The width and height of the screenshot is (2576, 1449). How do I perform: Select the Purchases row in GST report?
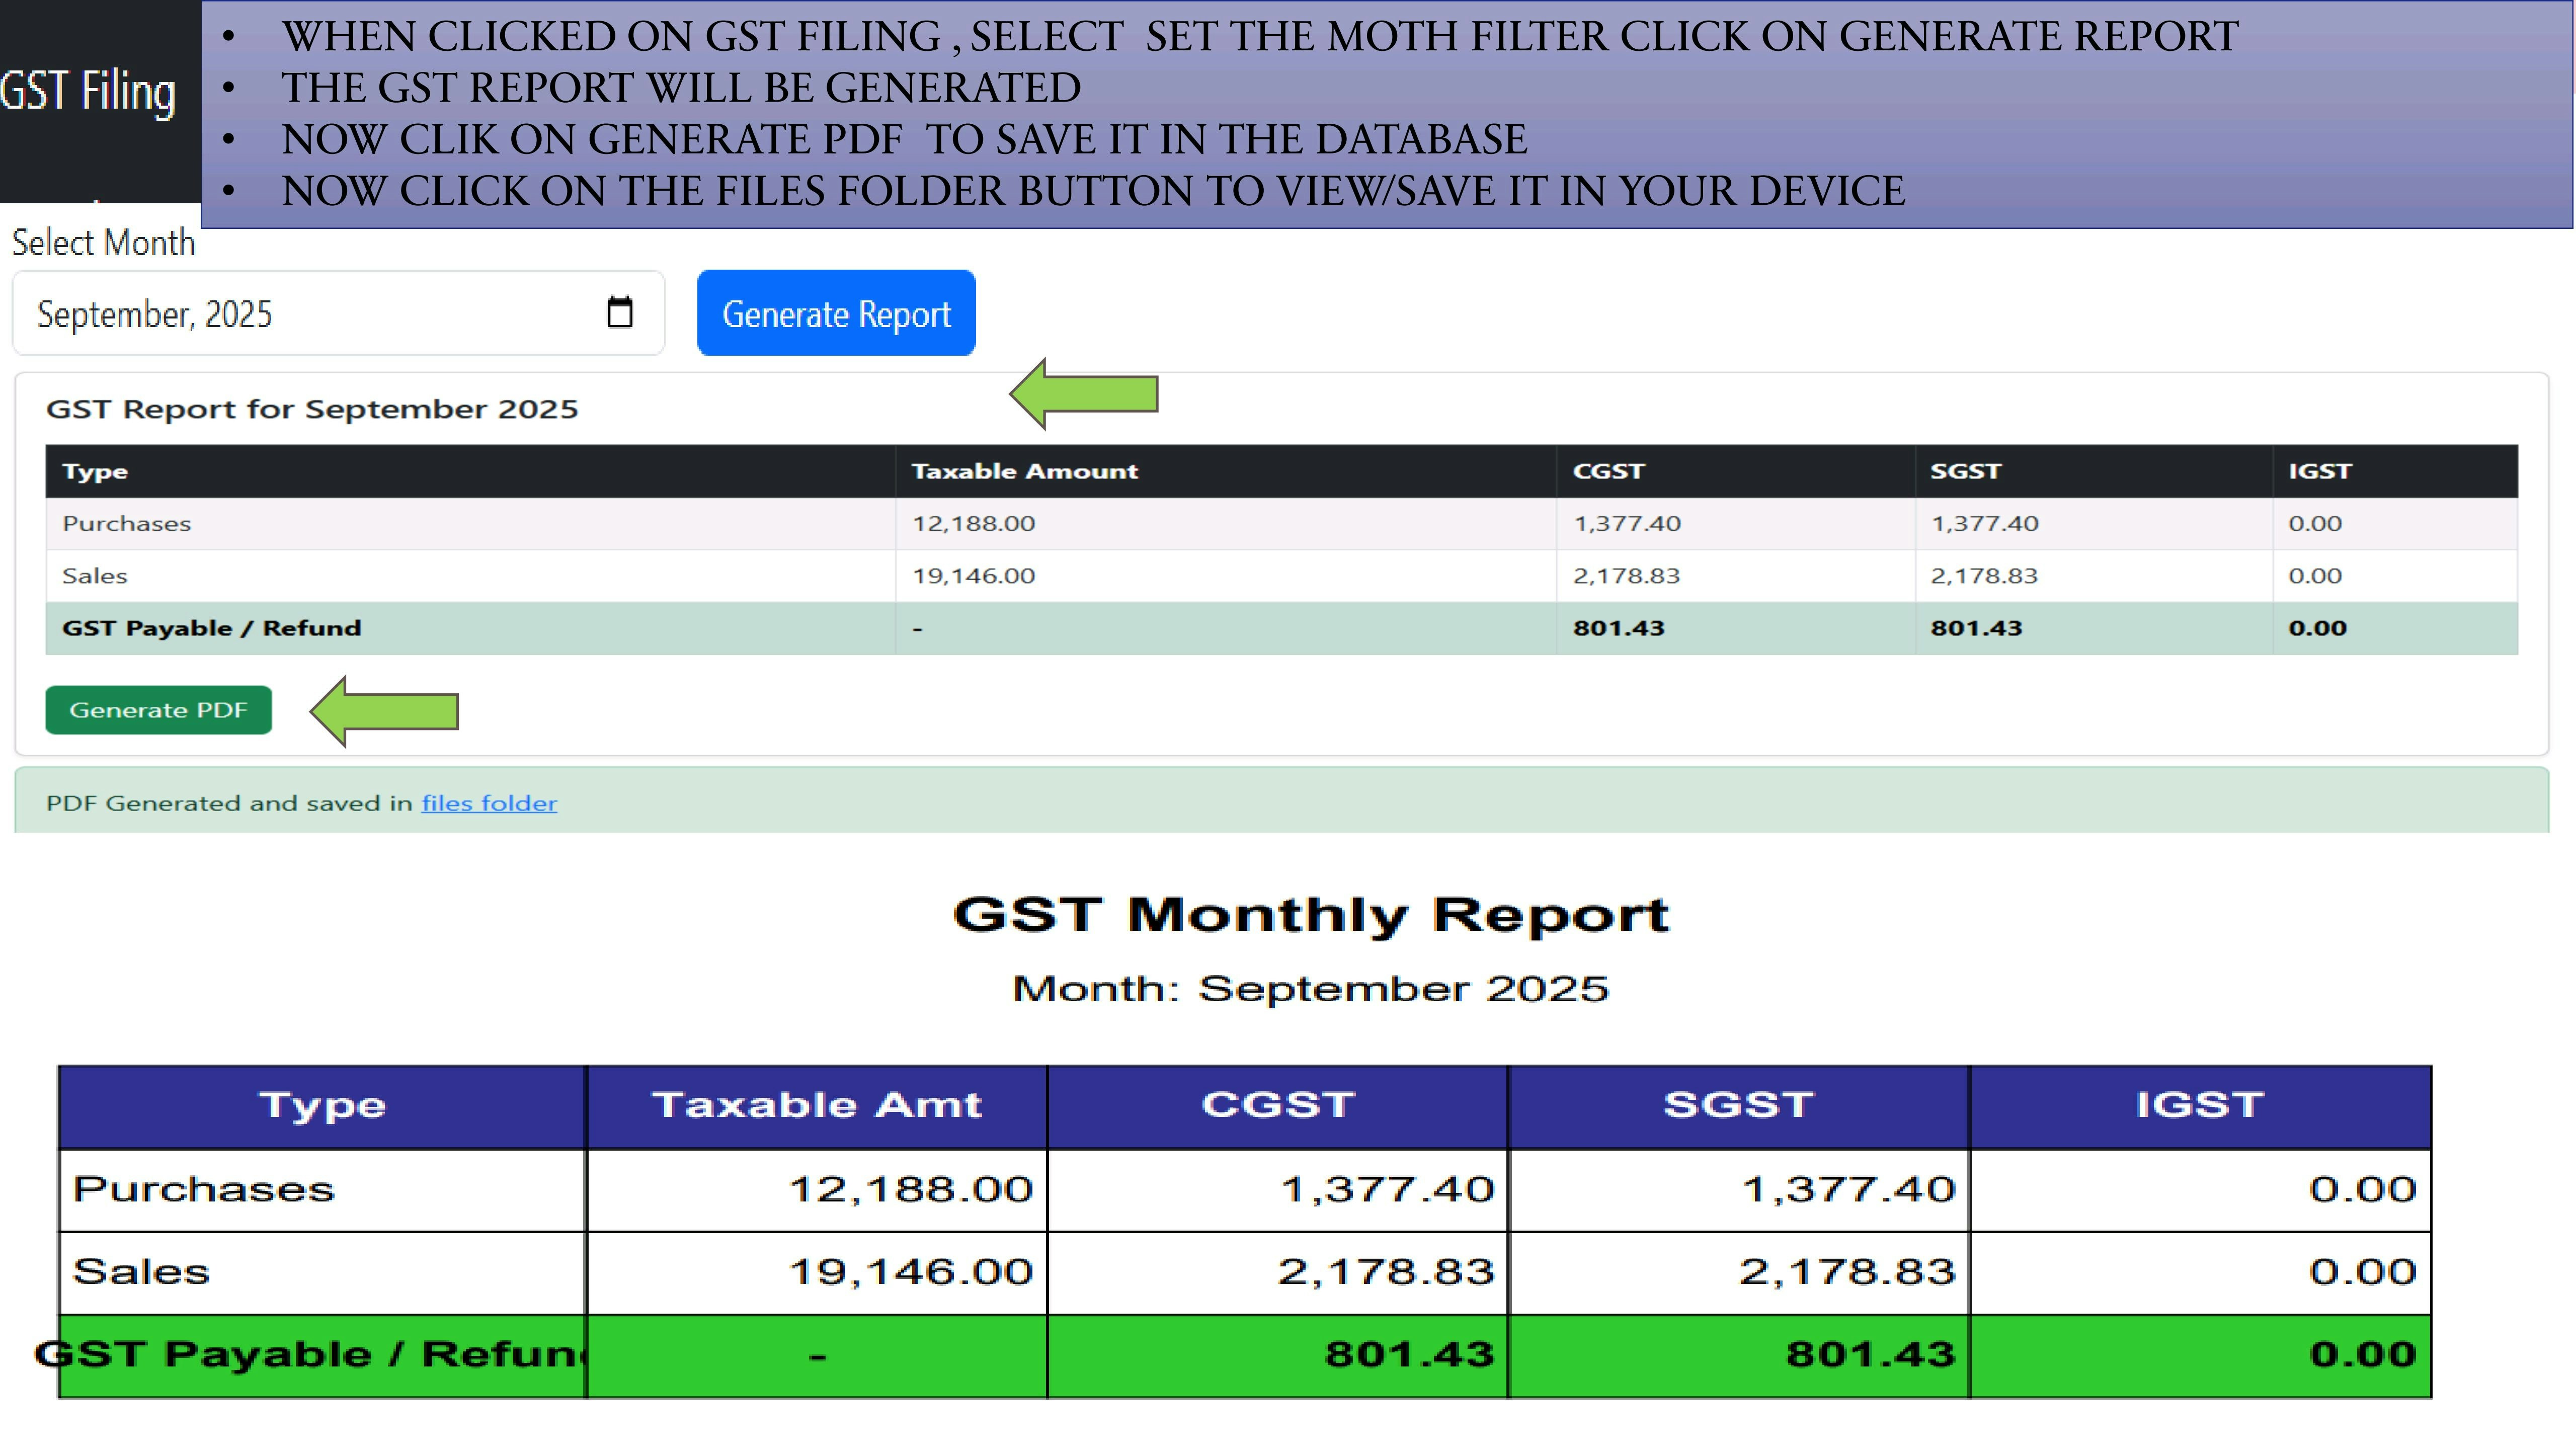127,524
